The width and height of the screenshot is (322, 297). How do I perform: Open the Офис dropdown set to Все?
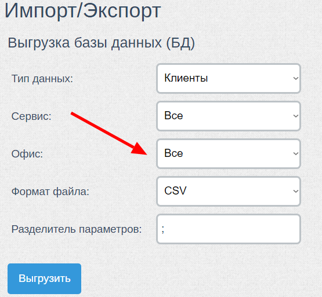click(229, 153)
